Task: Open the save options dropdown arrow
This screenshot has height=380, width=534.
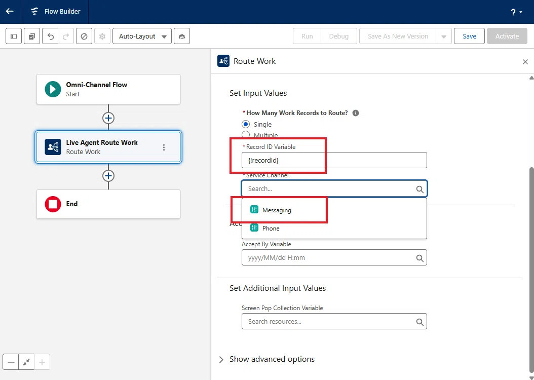Action: click(x=444, y=36)
